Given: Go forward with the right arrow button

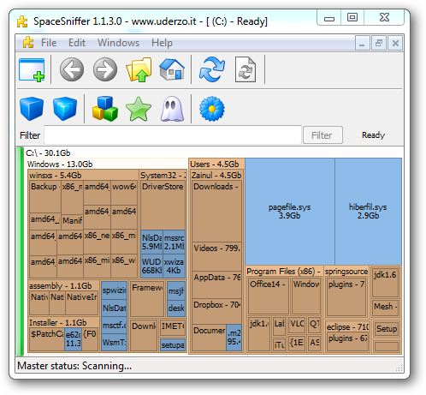Looking at the screenshot, I should pos(105,69).
